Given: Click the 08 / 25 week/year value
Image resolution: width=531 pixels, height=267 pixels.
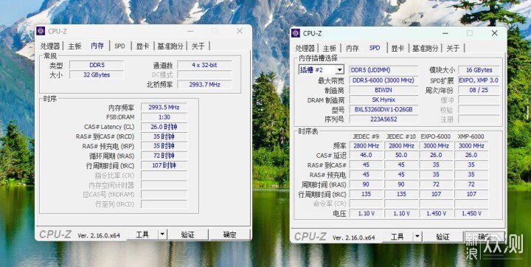Looking at the screenshot, I should (479, 90).
